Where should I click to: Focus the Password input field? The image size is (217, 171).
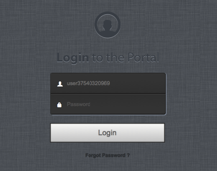point(108,104)
